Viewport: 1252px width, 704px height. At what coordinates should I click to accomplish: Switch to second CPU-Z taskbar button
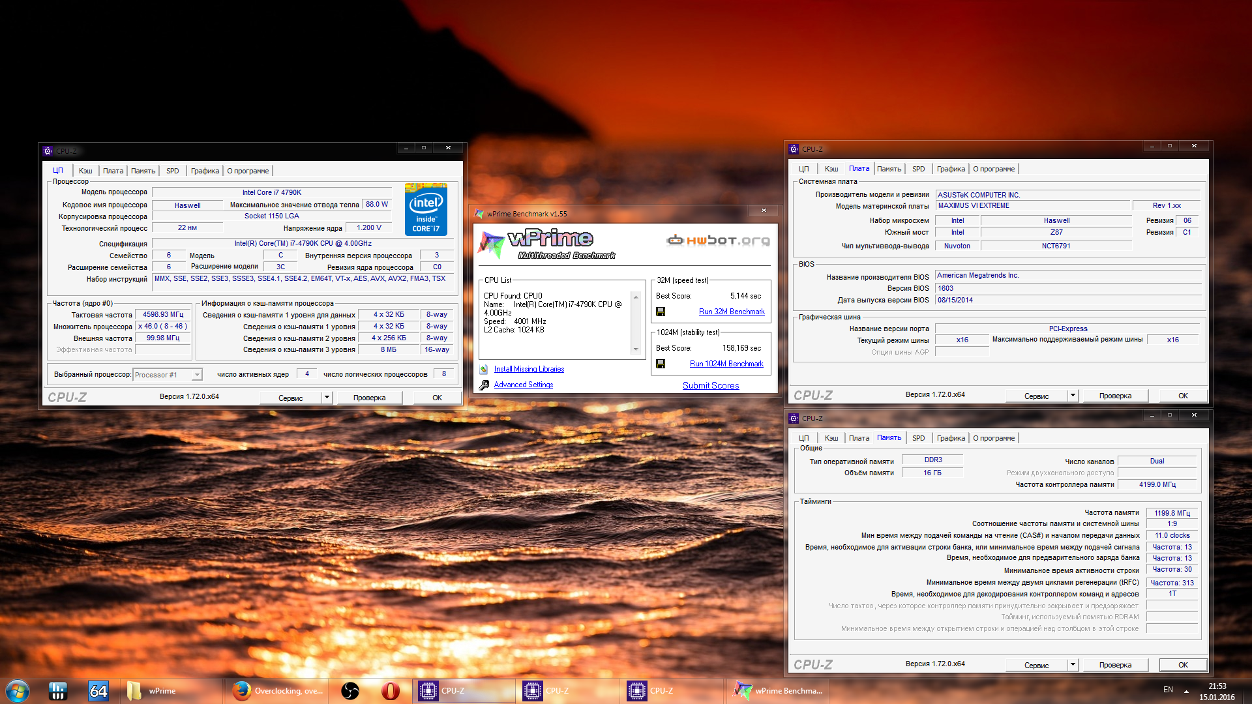tap(568, 691)
